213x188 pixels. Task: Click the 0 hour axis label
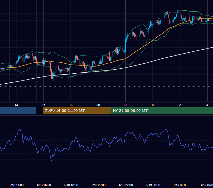(153, 105)
